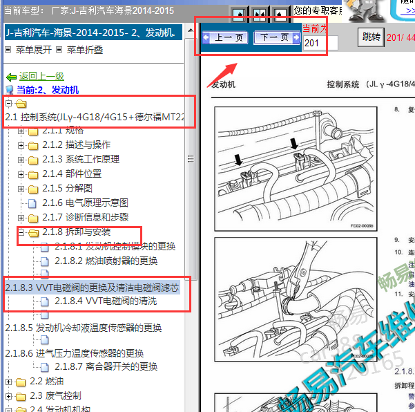Open 2.1.7 诊断信息和步骤 item
The image size is (415, 412).
85,217
